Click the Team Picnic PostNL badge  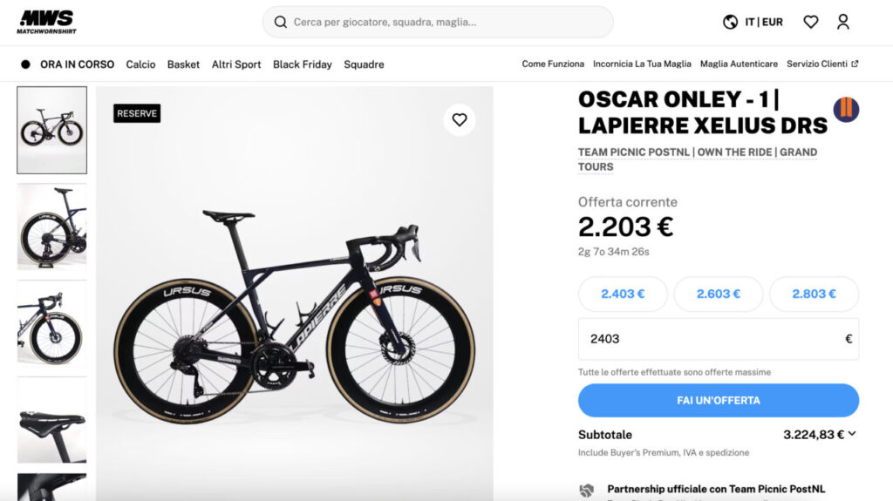pyautogui.click(x=845, y=110)
